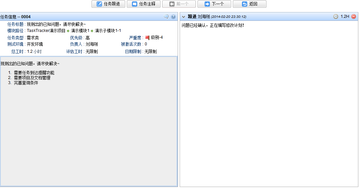Click the priority value 高
Image resolution: width=359 pixels, height=188 pixels.
(x=88, y=38)
